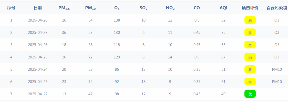Click the 良 badge in row 3
The height and width of the screenshot is (102, 288).
tap(250, 45)
